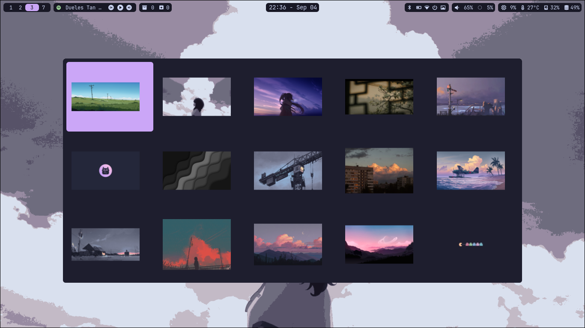Click the 'Dueles Tan …' song title
Screen dimensions: 585x328
pyautogui.click(x=84, y=8)
